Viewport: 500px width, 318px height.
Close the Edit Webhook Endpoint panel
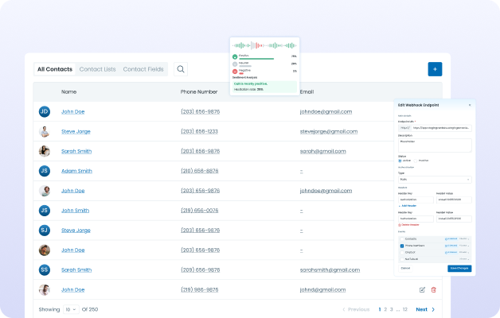tap(469, 105)
